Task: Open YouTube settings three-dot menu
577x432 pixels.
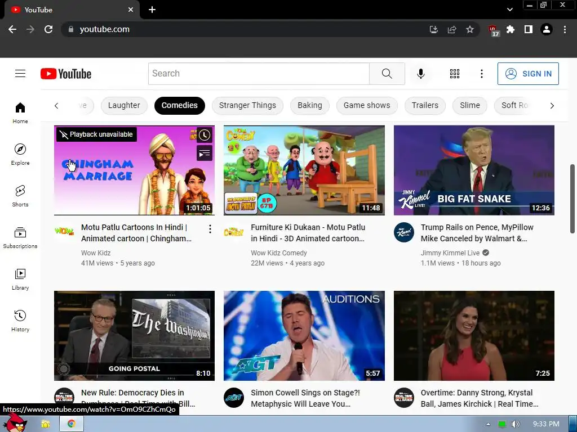Action: [481, 74]
